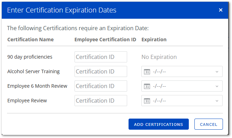The width and height of the screenshot is (232, 138).
Task: Expand Employee Review expiration dropdown arrow
Action: point(217,101)
